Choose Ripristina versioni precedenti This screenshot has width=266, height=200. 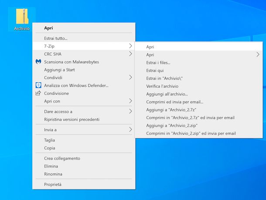pyautogui.click(x=84, y=119)
